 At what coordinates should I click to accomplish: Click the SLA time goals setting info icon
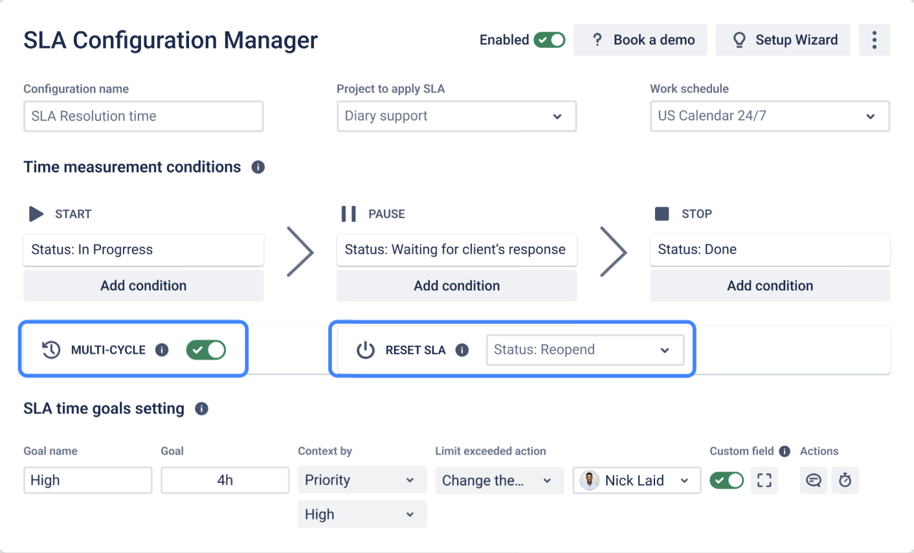[x=202, y=409]
